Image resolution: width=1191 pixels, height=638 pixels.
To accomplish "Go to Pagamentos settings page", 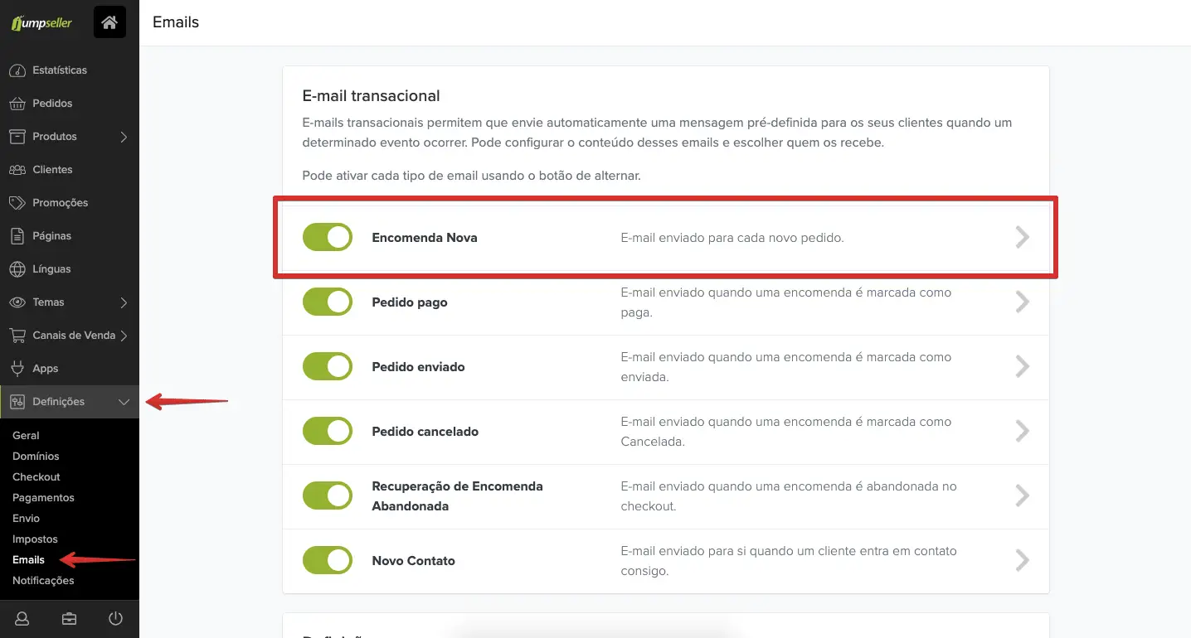I will (43, 498).
